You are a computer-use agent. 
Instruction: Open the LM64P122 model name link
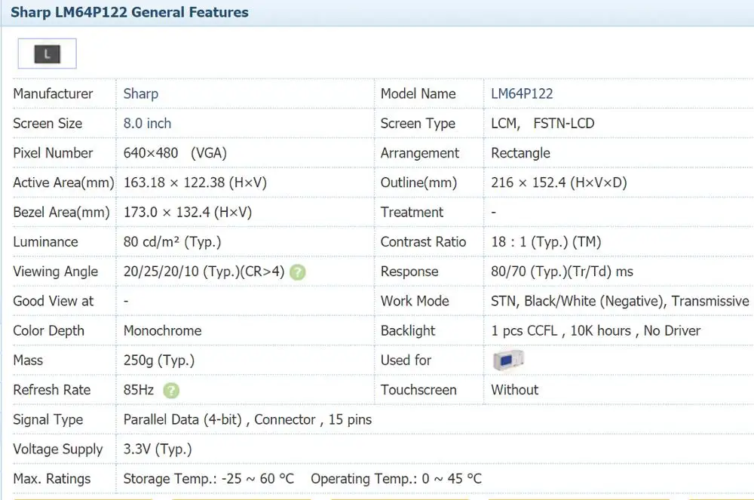[x=522, y=94]
